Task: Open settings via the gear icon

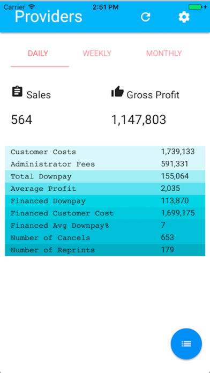Action: click(x=184, y=17)
